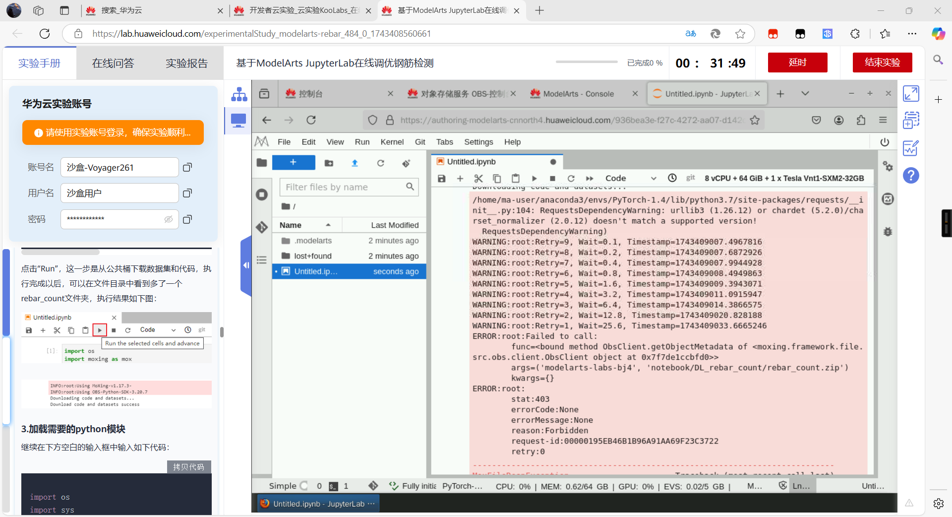Open the Run menu in JupyterLab

[362, 142]
